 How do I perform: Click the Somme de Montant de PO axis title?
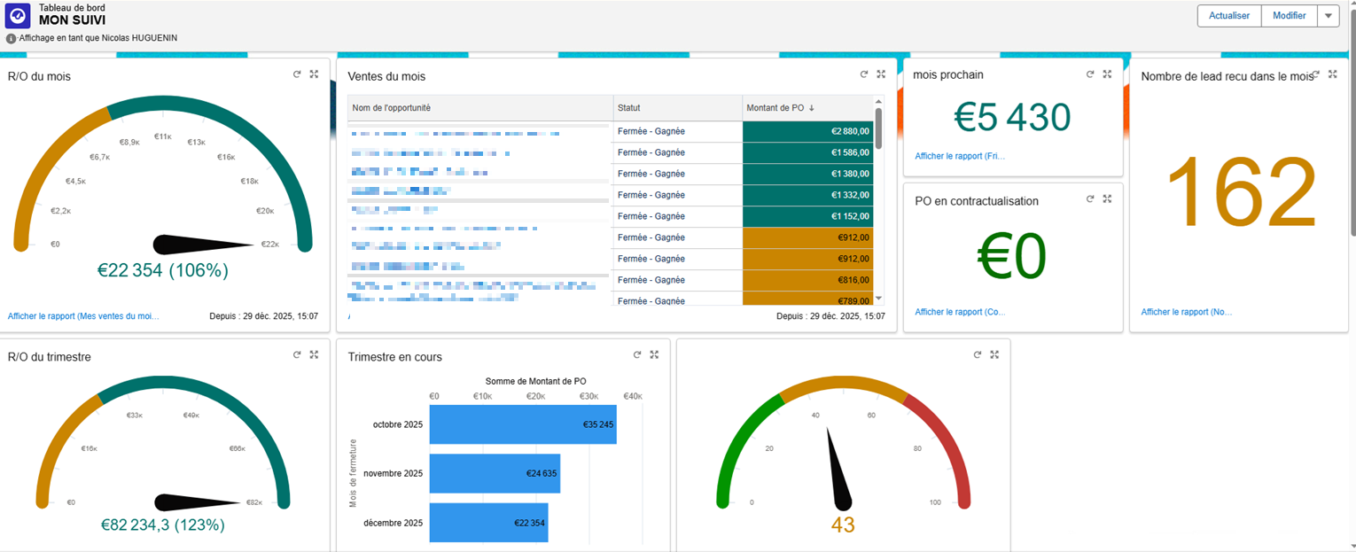536,381
